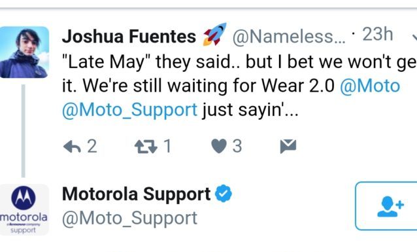417x252 pixels.
Task: Expand tweet options chevron beside 23h
Action: 414,37
